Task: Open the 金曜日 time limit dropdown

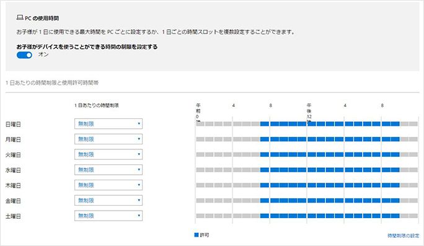Action: point(108,201)
